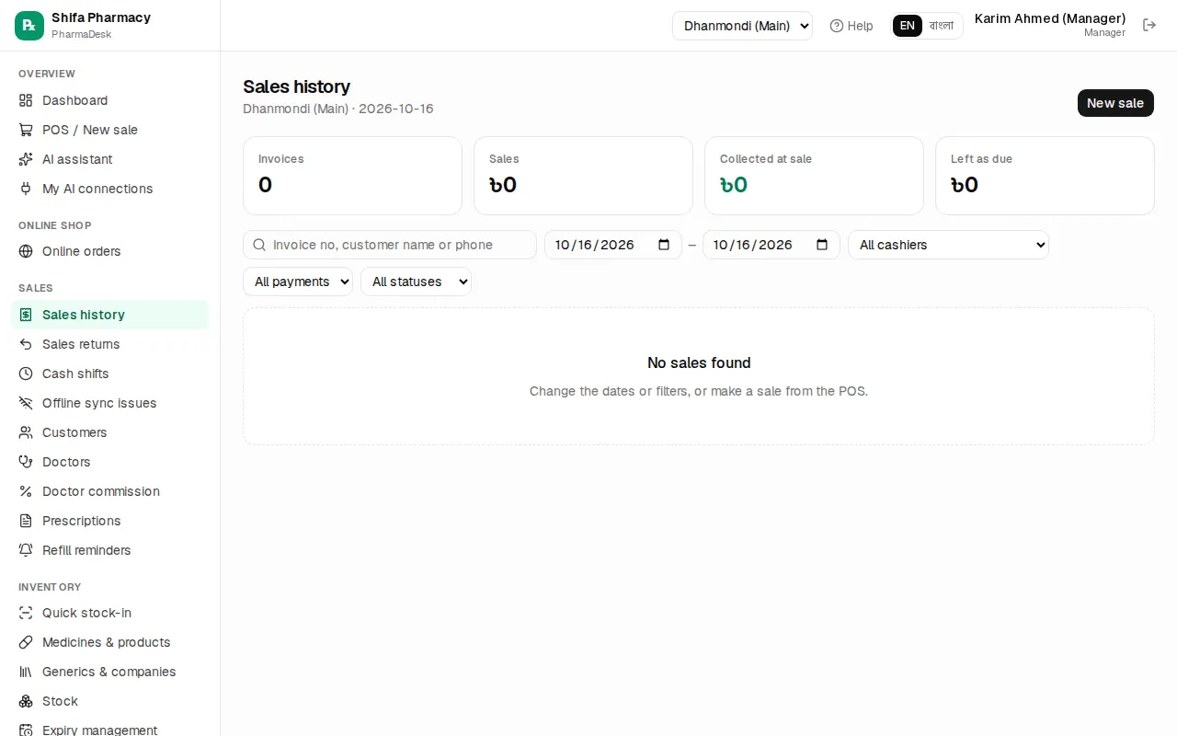Click the PharmaDesk brand name

(x=82, y=34)
